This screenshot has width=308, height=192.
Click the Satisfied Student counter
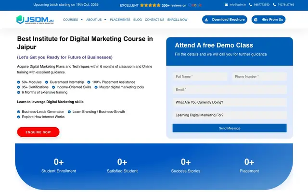(x=122, y=166)
